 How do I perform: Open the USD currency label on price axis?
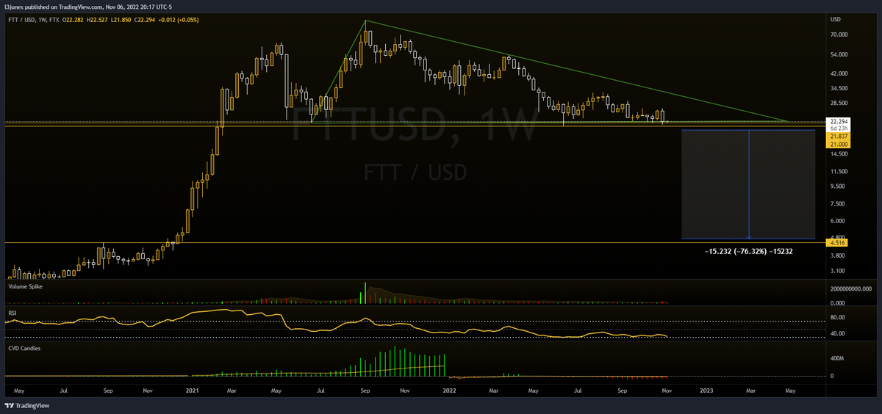click(835, 19)
